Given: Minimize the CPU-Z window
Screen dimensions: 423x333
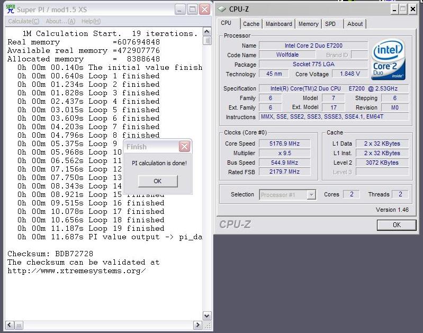Looking at the screenshot, I should click(394, 10).
